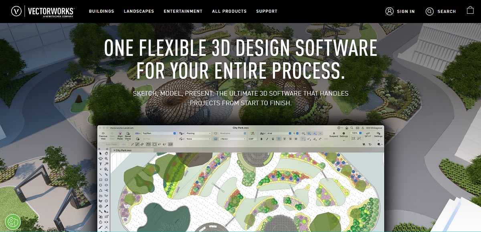The width and height of the screenshot is (481, 232).
Task: Toggle Bold text formatting
Action: point(261,139)
